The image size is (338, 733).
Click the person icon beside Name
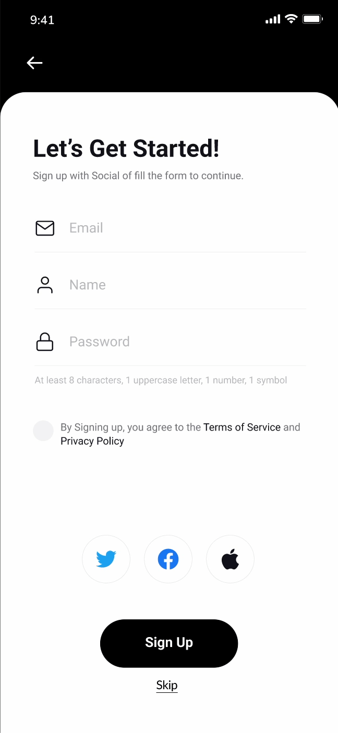click(45, 285)
